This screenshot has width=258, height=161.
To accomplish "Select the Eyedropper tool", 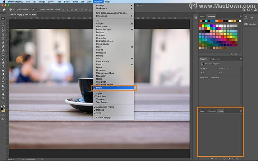I will click(3, 43).
